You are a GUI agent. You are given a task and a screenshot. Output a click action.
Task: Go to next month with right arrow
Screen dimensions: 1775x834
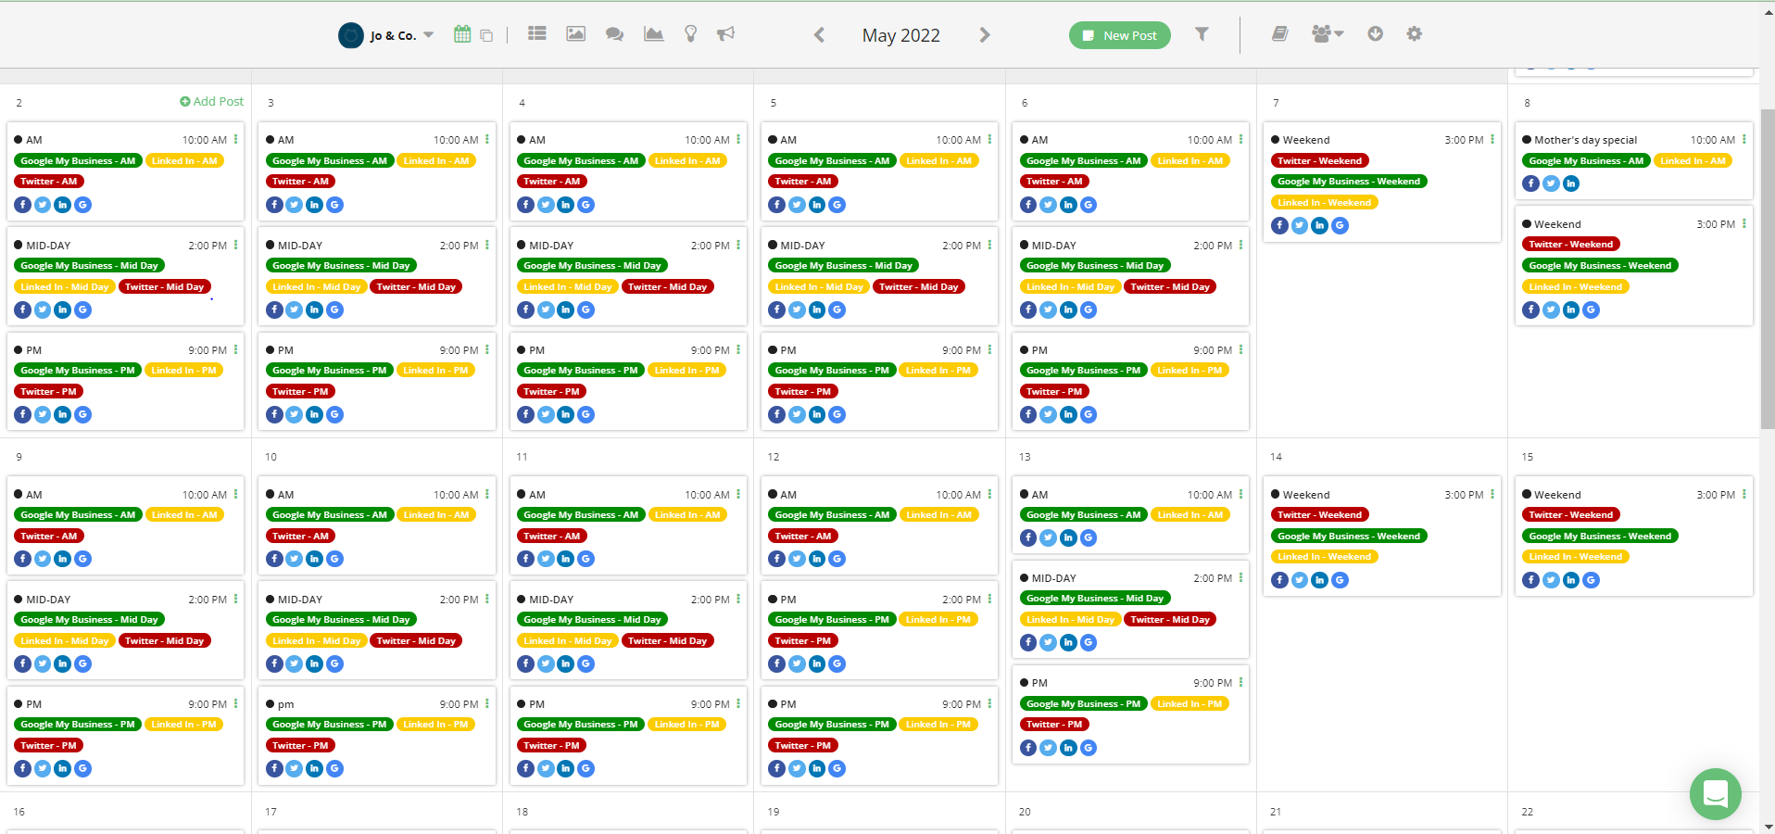click(985, 35)
